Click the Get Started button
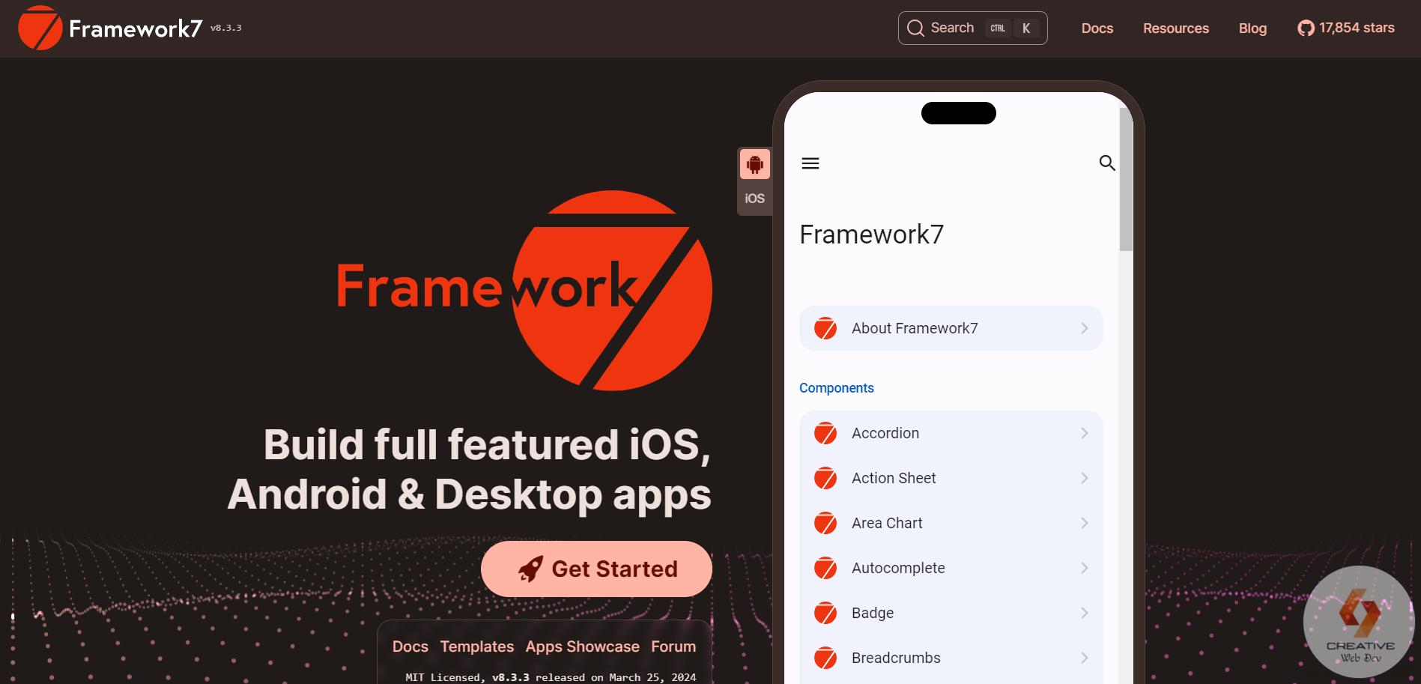 click(x=596, y=569)
